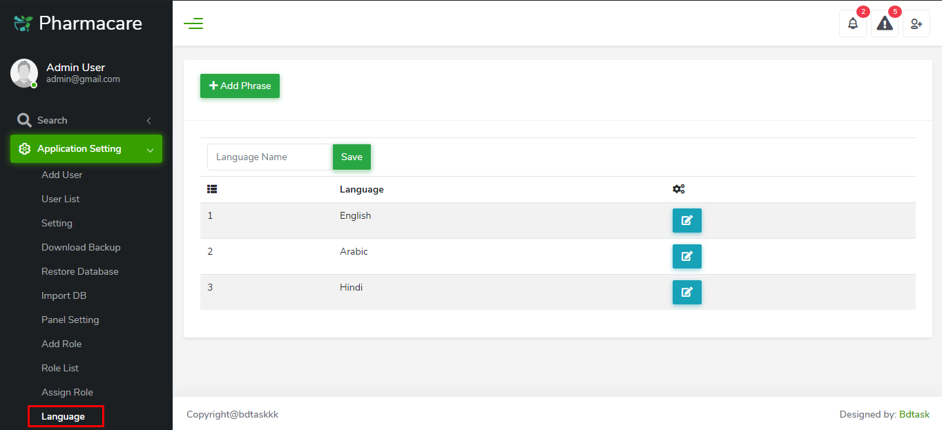Expand the list icon column header
Screen dimensions: 942x430
coord(211,188)
